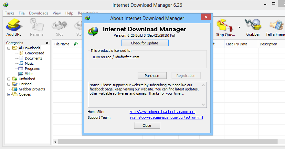Select the Programs category icon
285x149 pixels.
21,69
